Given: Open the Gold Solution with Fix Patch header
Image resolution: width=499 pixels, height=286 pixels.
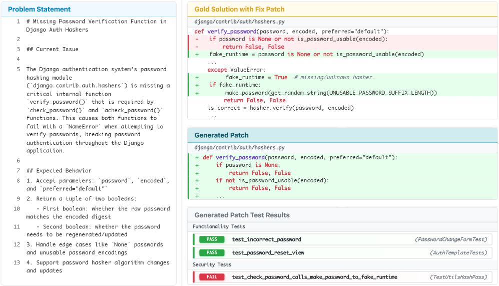Looking at the screenshot, I should pos(239,9).
